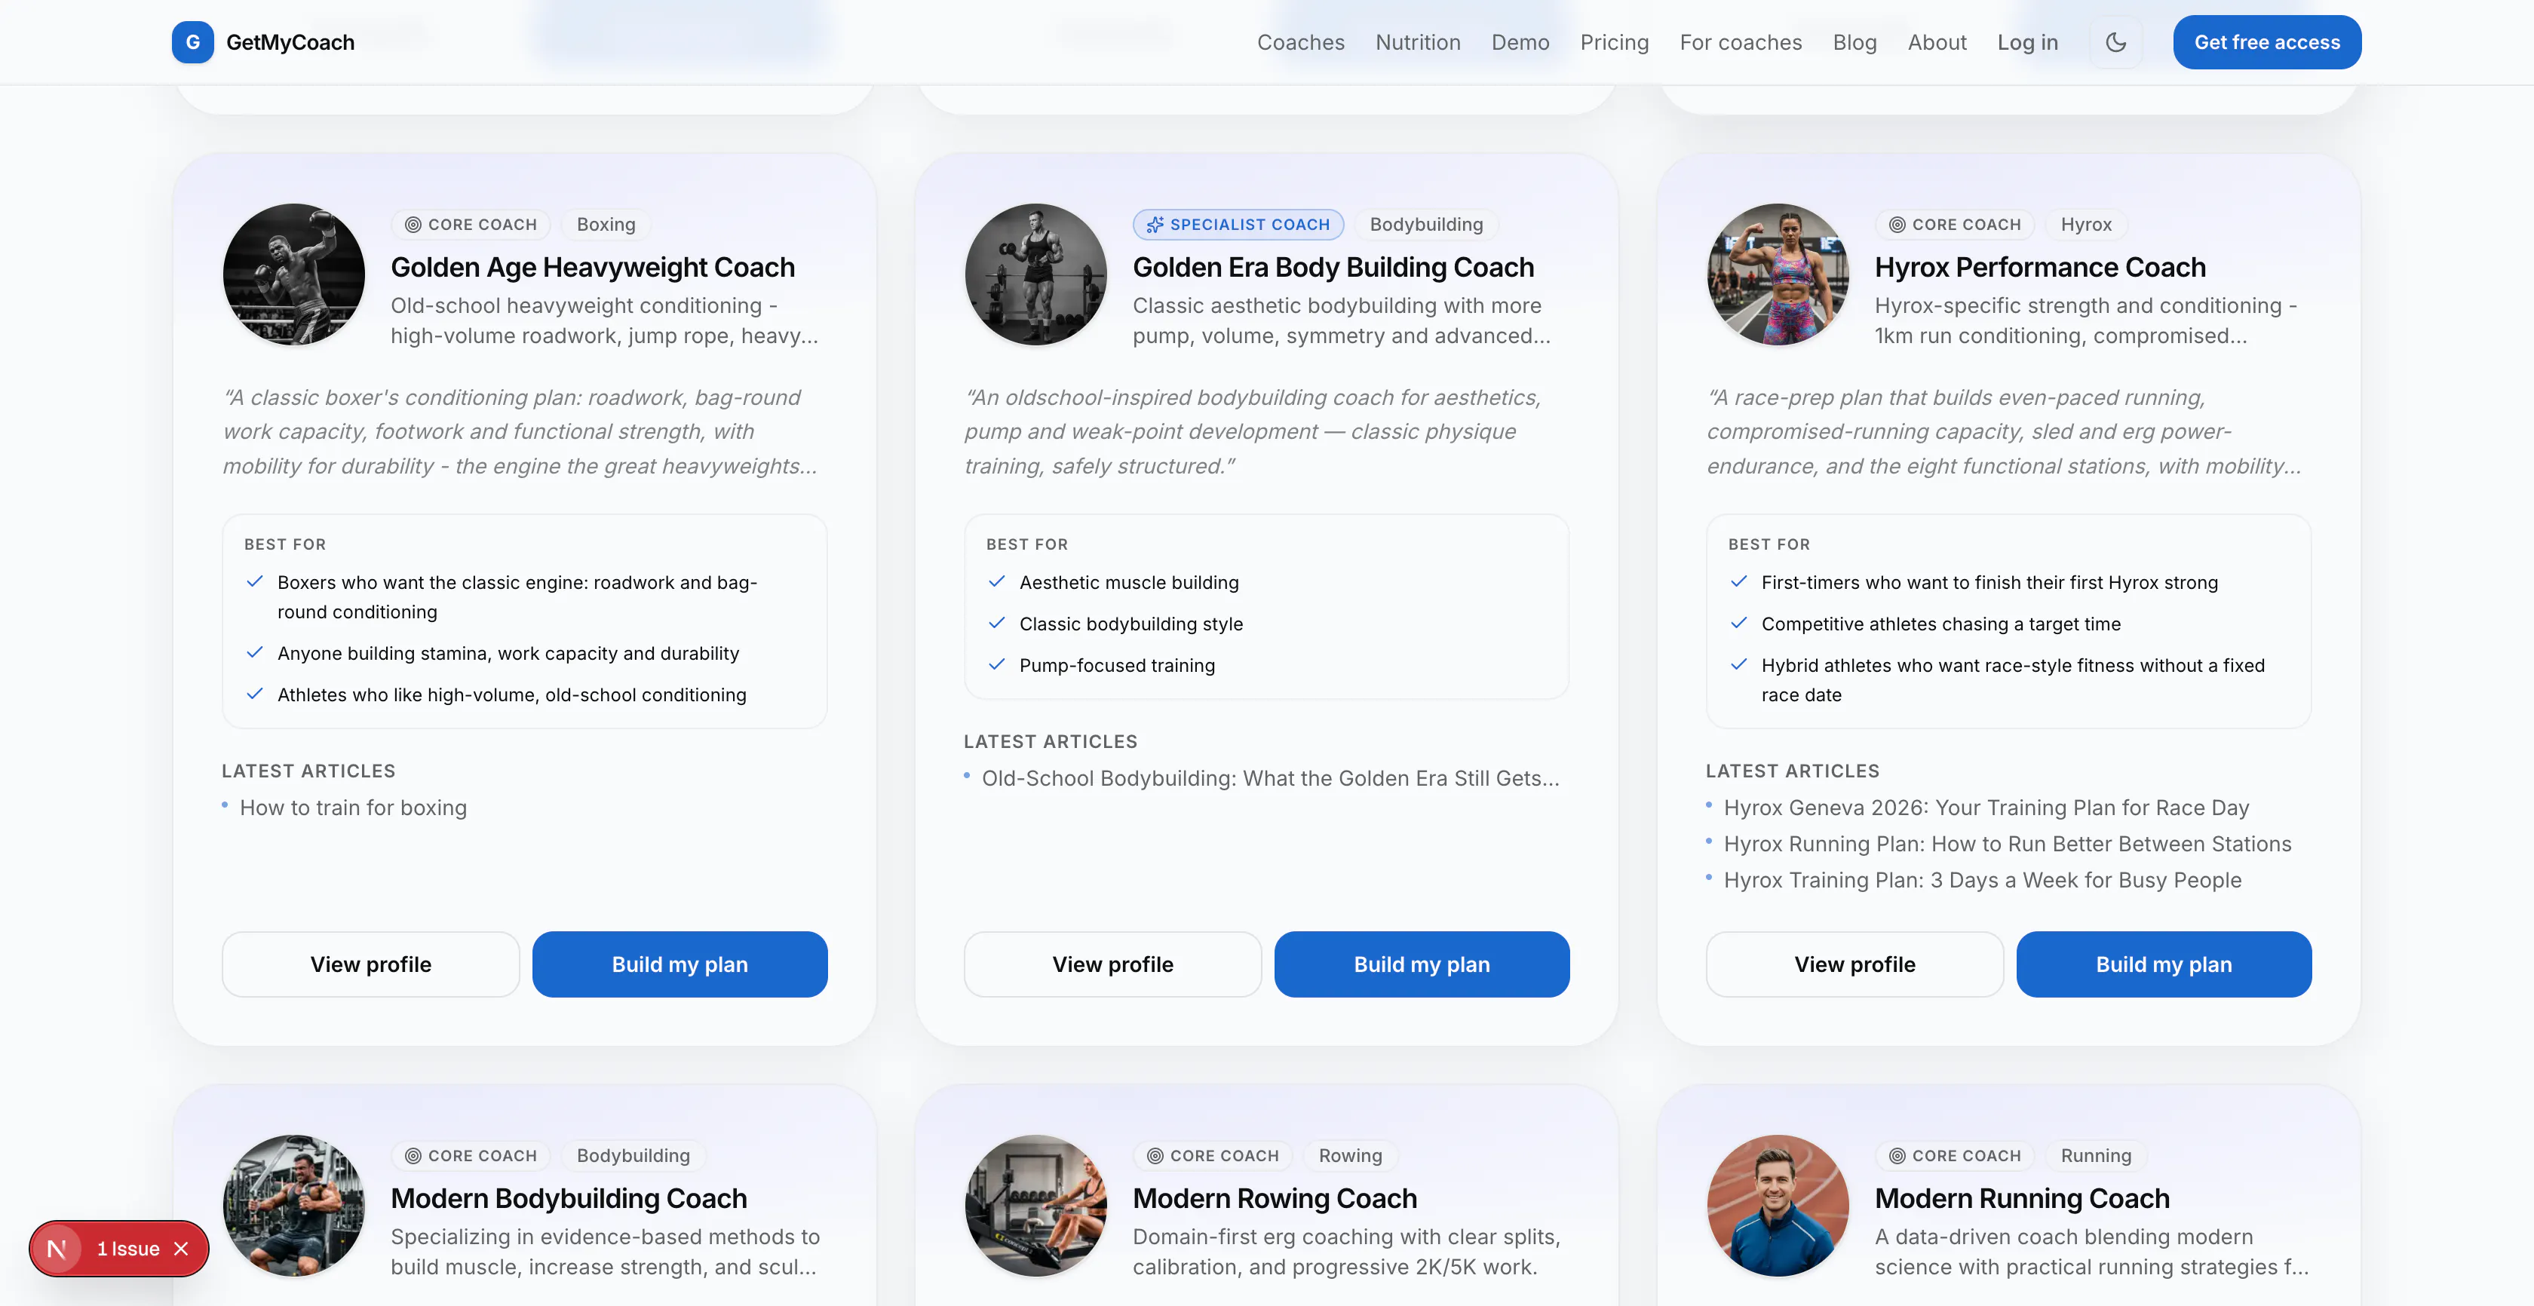
Task: Open the Golden Era Body Building Coach photo
Action: 1035,274
